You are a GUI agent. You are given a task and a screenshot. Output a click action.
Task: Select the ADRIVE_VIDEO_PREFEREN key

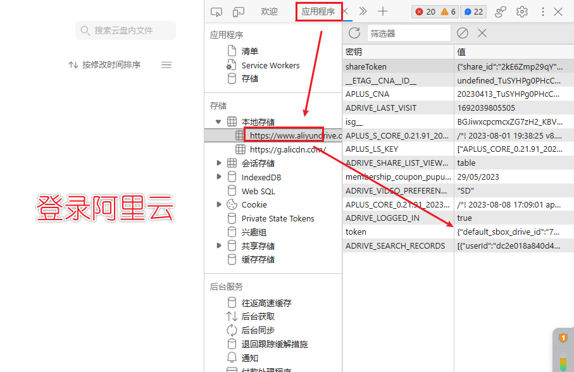point(396,190)
